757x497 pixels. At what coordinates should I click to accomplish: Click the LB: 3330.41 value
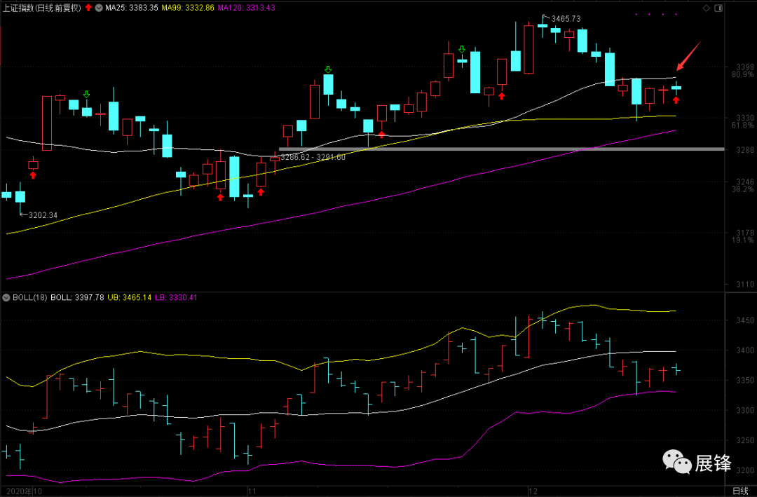176,297
